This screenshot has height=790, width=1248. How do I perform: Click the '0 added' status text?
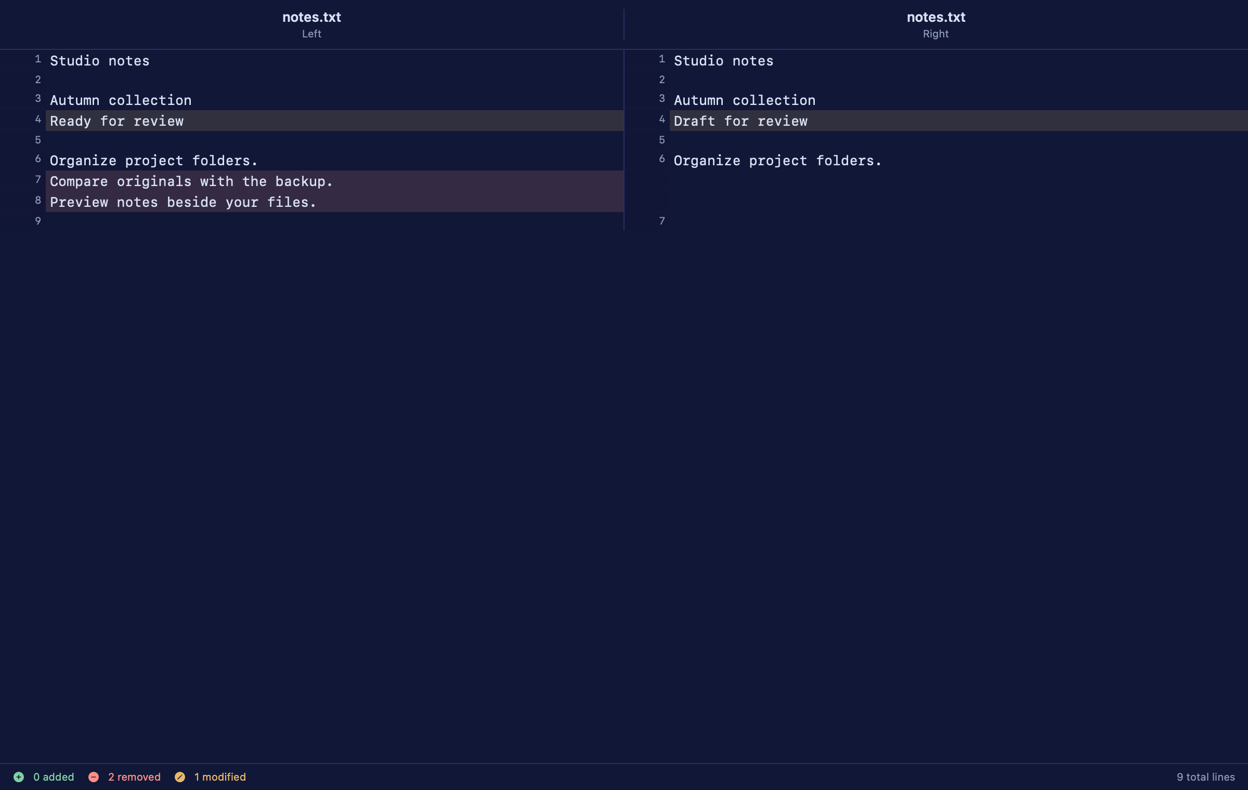click(x=54, y=777)
